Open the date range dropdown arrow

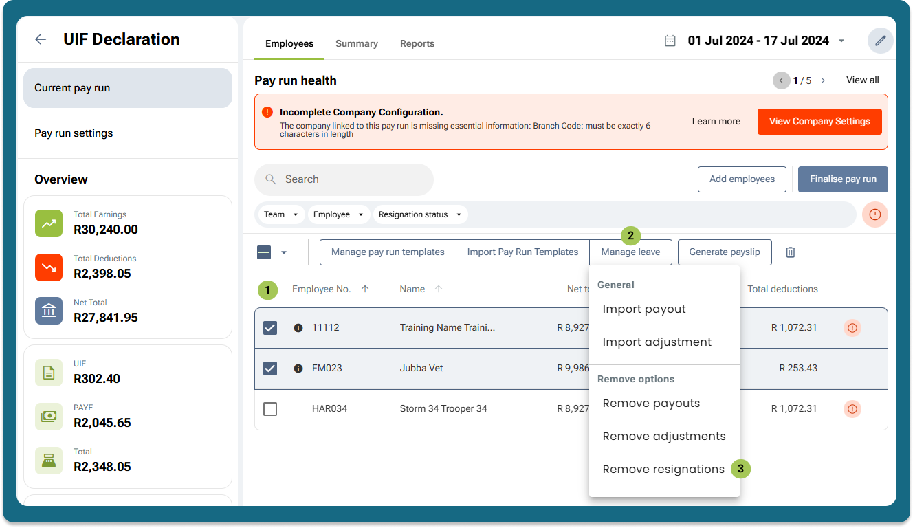pos(841,41)
